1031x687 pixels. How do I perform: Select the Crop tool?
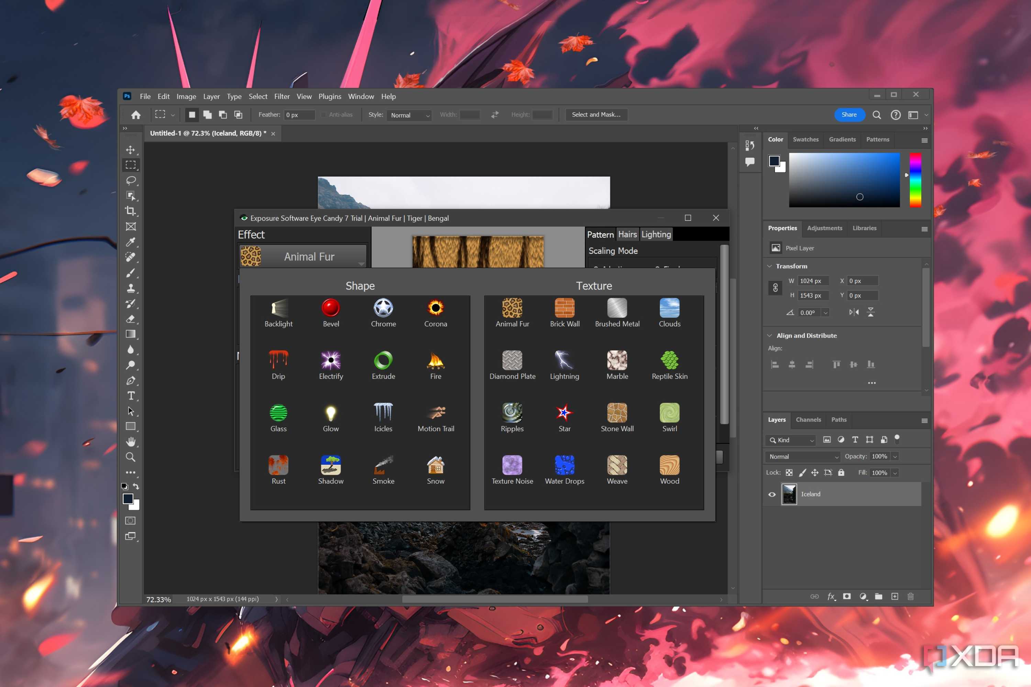[131, 211]
